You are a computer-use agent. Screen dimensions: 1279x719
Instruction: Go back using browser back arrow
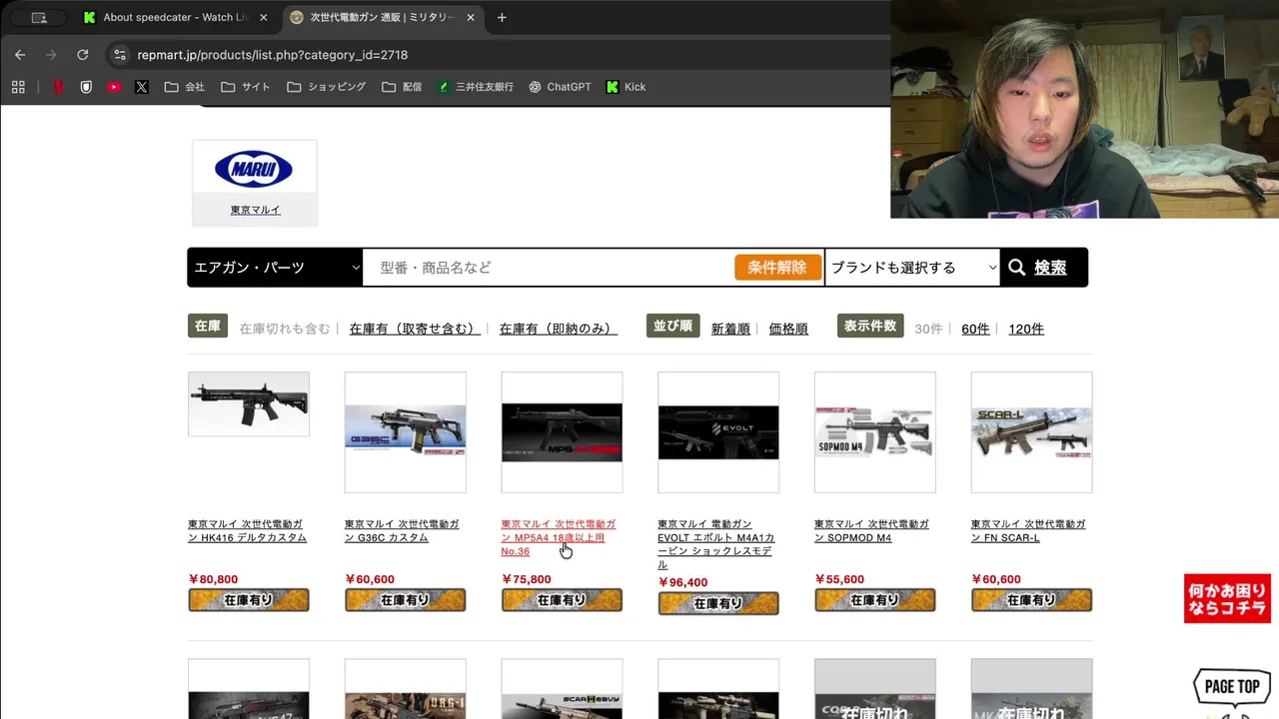coord(20,55)
